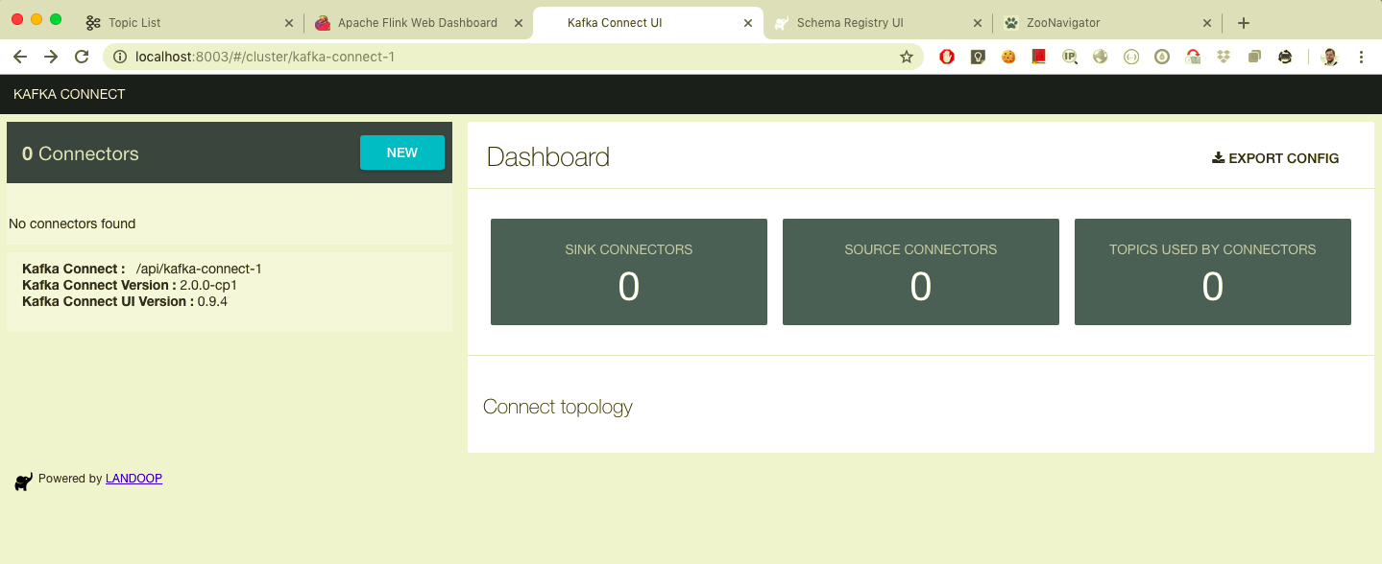Screen dimensions: 1382x564
Task: Open the LANDOOP link
Action: pyautogui.click(x=133, y=479)
